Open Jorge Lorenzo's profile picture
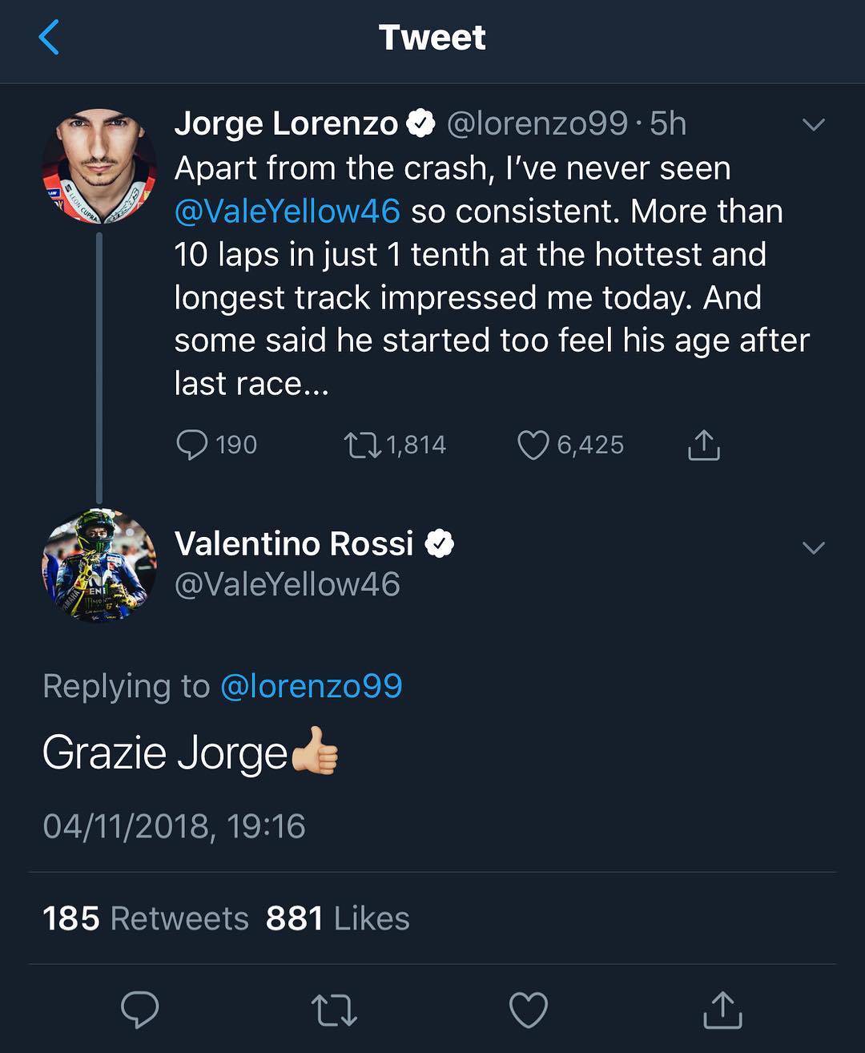The height and width of the screenshot is (1053, 865). [x=99, y=166]
